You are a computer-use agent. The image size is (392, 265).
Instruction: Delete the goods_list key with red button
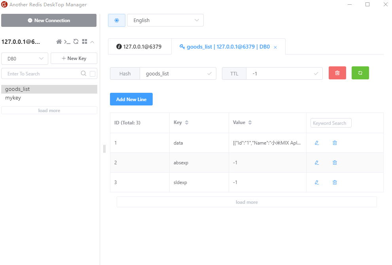(x=337, y=73)
